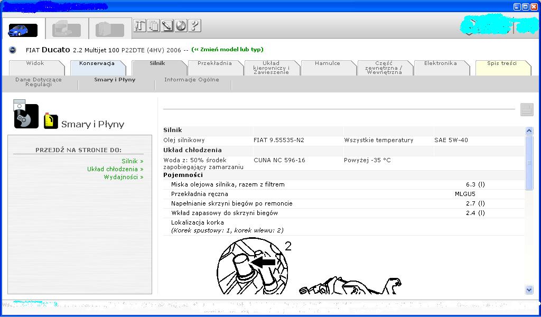This screenshot has height=317, width=541.
Task: Click the yellow oil canister icon
Action: click(x=51, y=121)
